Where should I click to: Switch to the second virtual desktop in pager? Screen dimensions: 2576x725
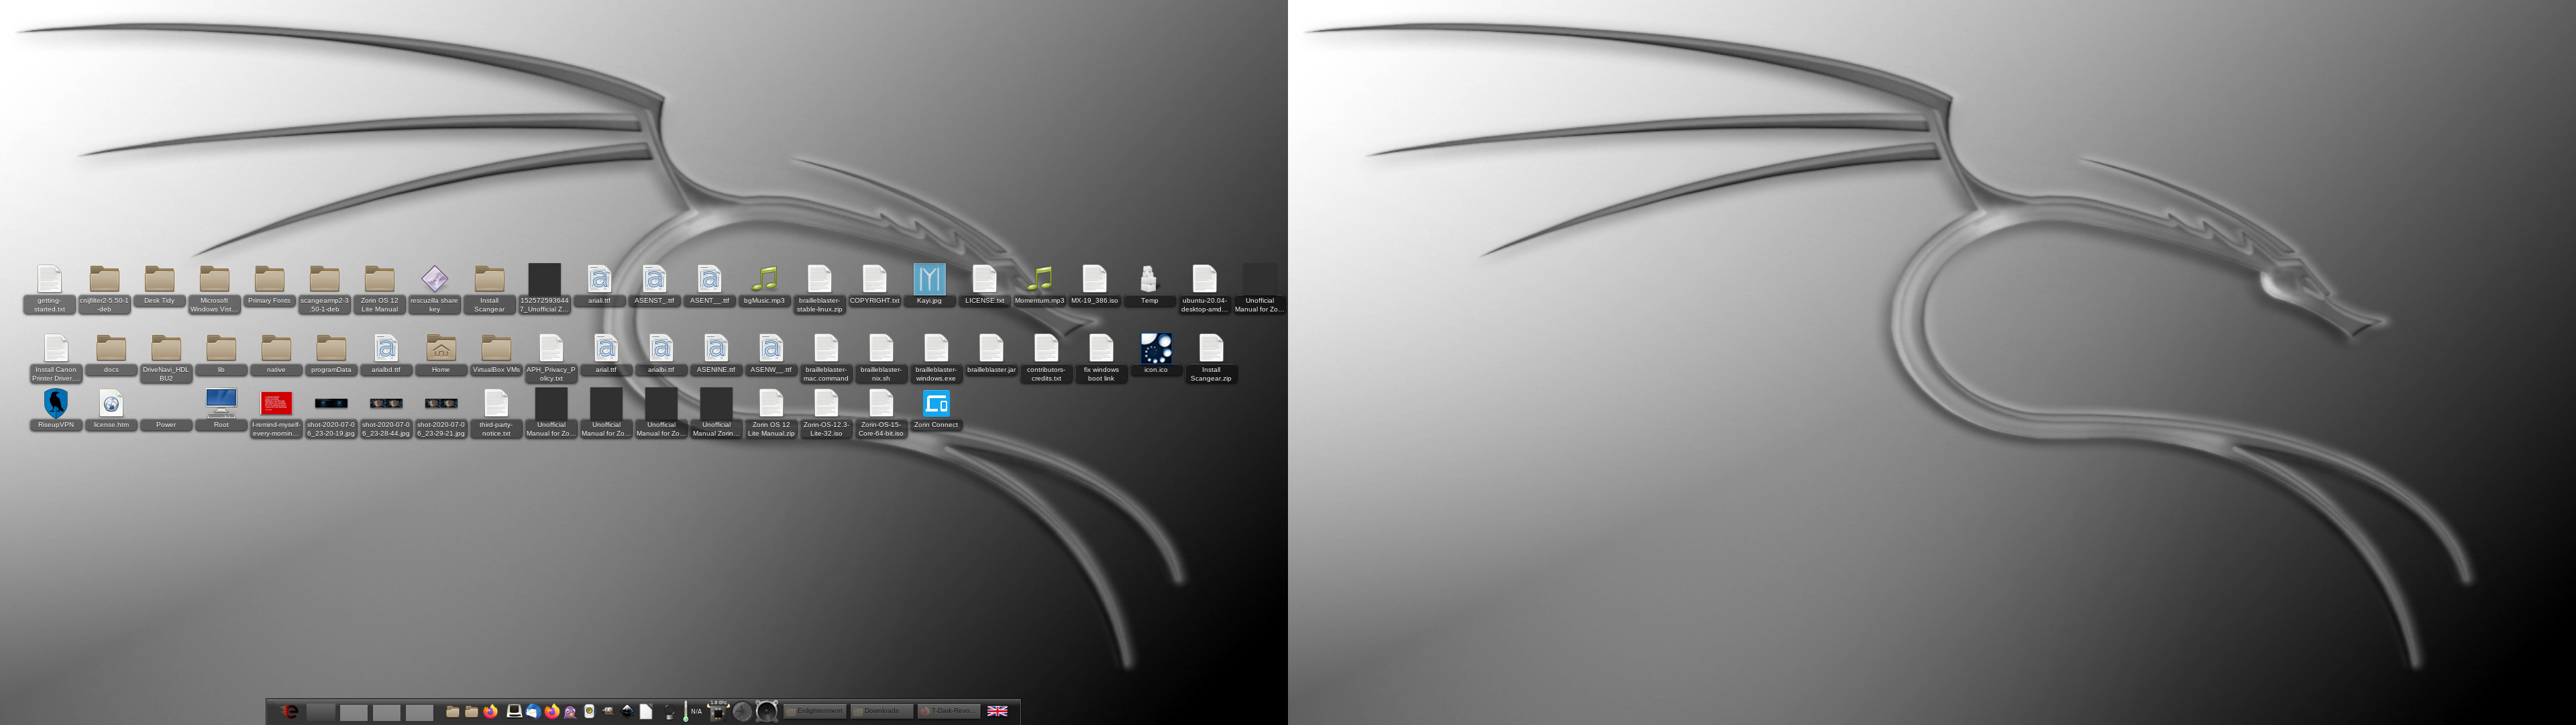[x=354, y=712]
